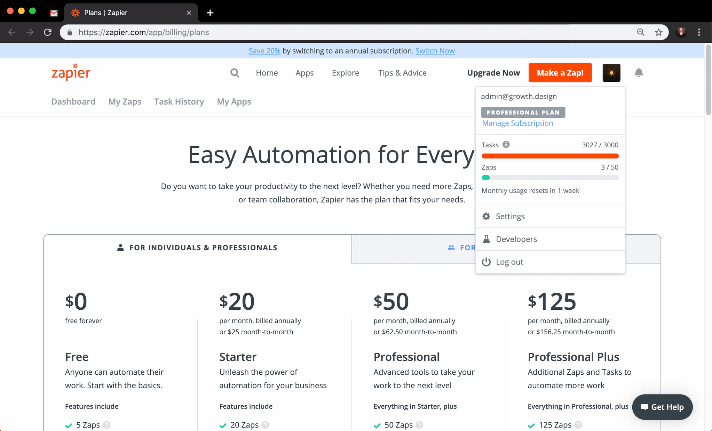
Task: Switch to For Individuals & Professionals tab
Action: point(197,248)
